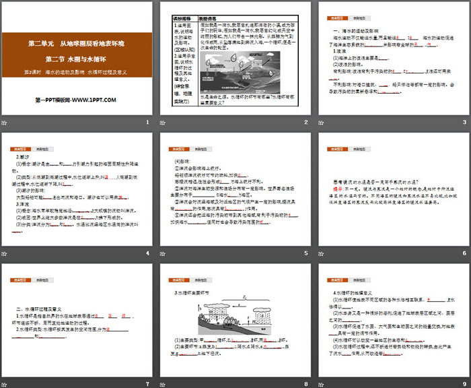471x388 pixels.
Task: Click the water cycle picture in slide 2
Action: pos(240,72)
